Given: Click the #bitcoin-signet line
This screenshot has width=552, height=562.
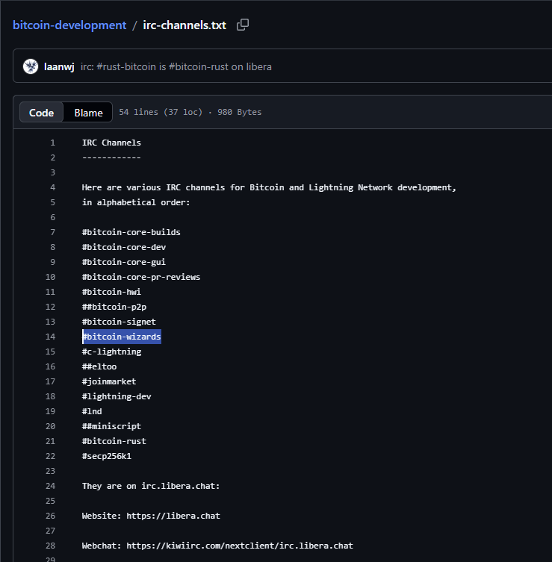Looking at the screenshot, I should point(119,322).
